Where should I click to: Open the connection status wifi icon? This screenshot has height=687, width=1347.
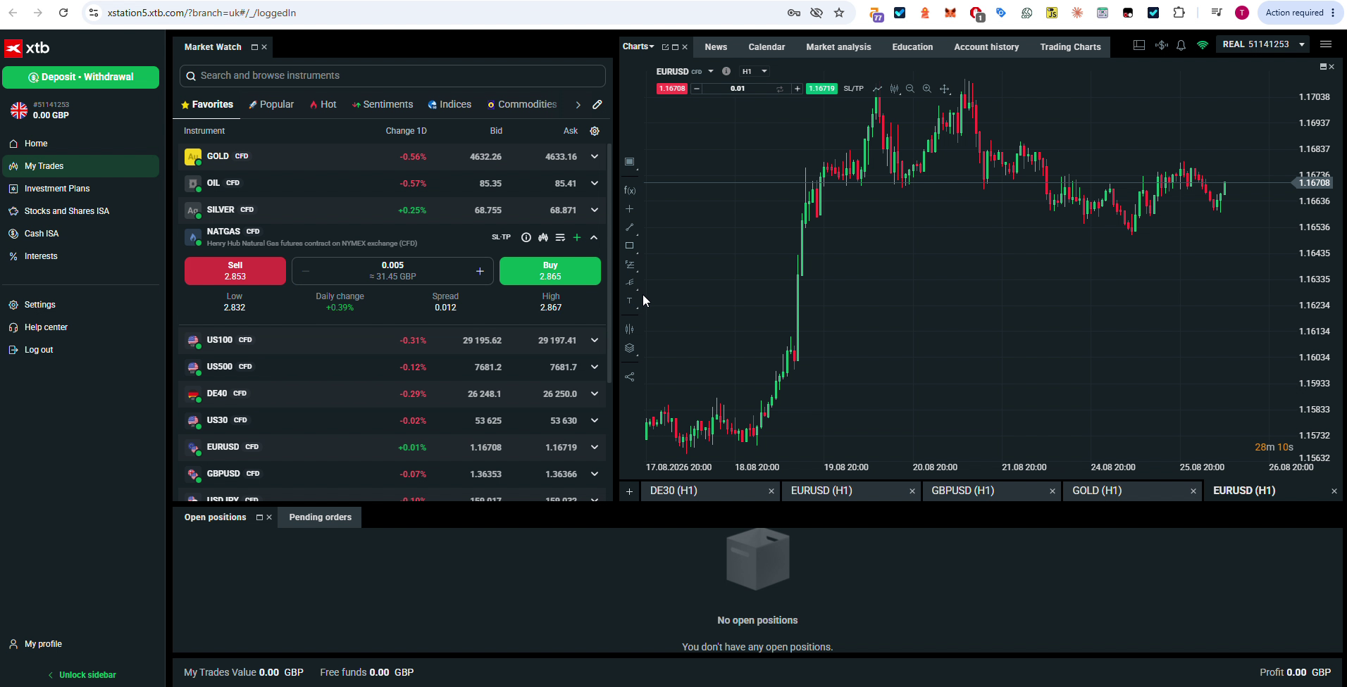tap(1203, 45)
